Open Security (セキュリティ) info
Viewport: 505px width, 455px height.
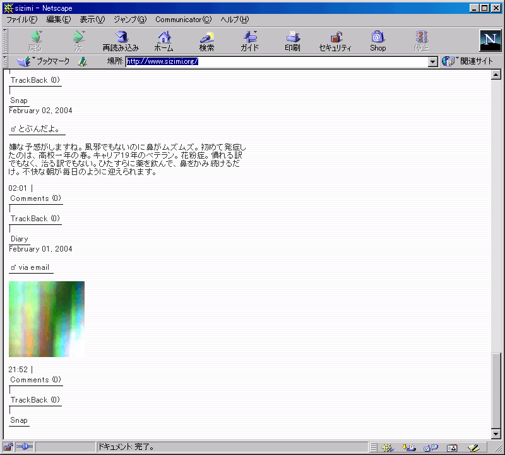(x=335, y=41)
